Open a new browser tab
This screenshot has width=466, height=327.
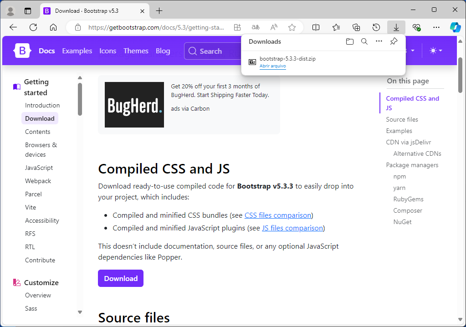click(159, 11)
